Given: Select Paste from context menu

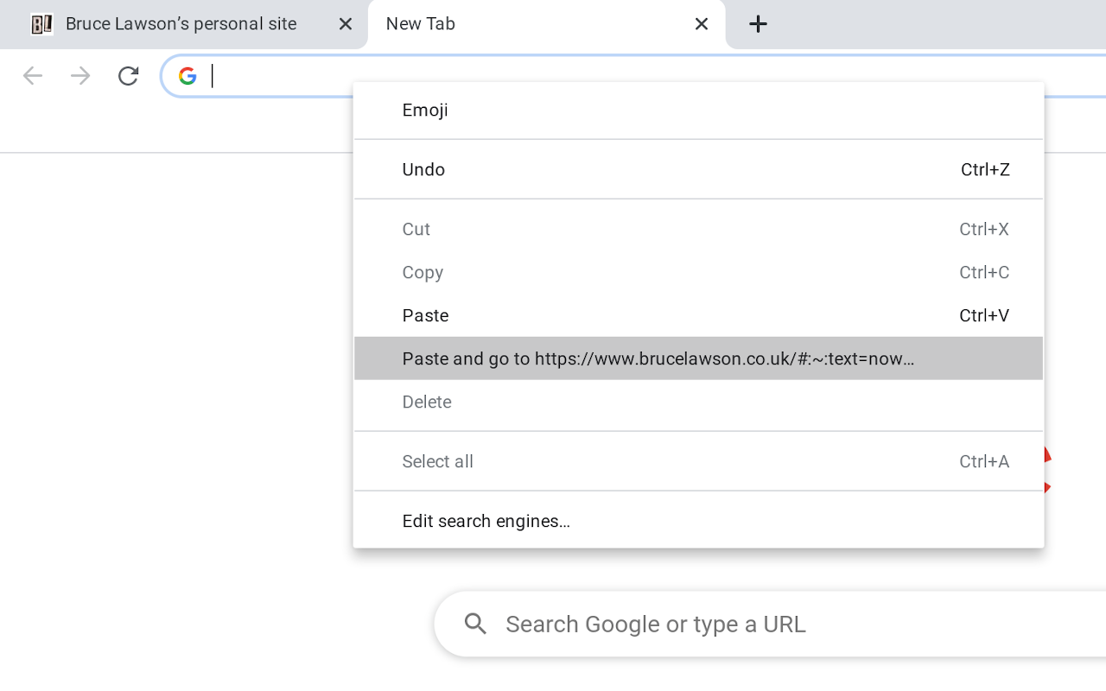Looking at the screenshot, I should pyautogui.click(x=698, y=315).
